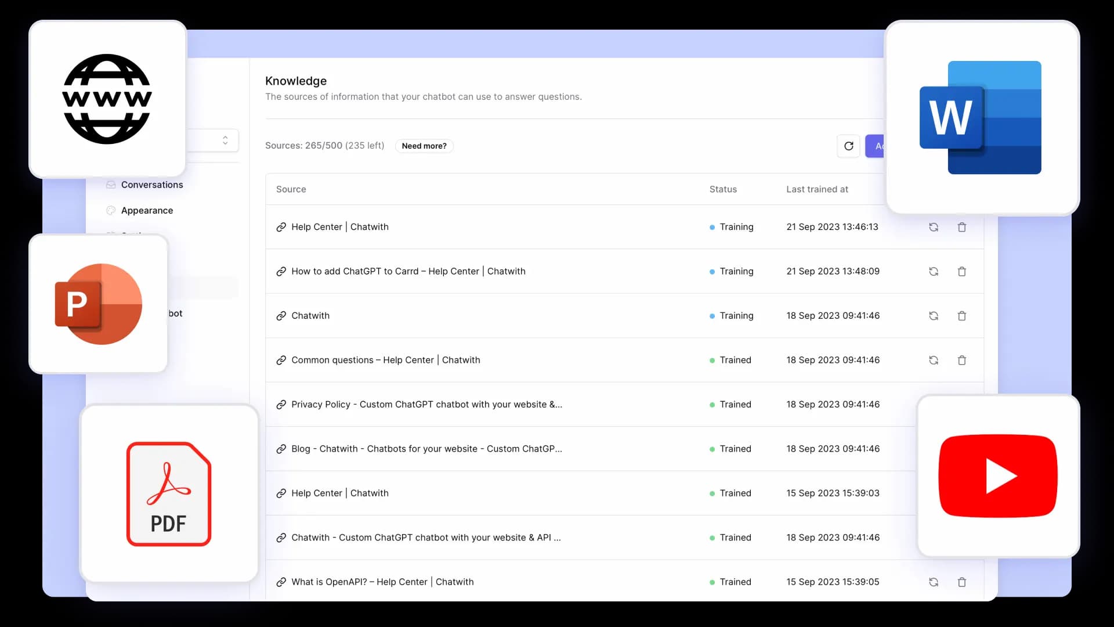This screenshot has width=1114, height=627.
Task: Toggle trained status for Common questions source
Action: click(934, 360)
